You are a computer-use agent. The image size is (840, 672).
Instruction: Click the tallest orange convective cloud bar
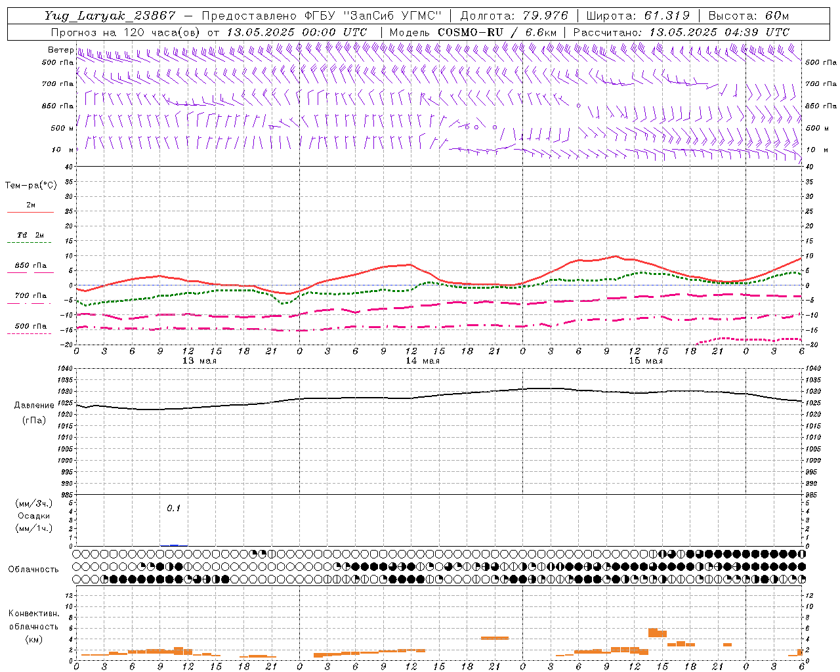[652, 633]
